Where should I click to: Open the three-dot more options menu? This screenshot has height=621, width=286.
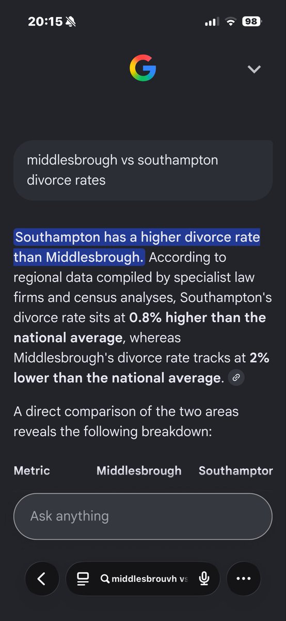click(x=243, y=579)
